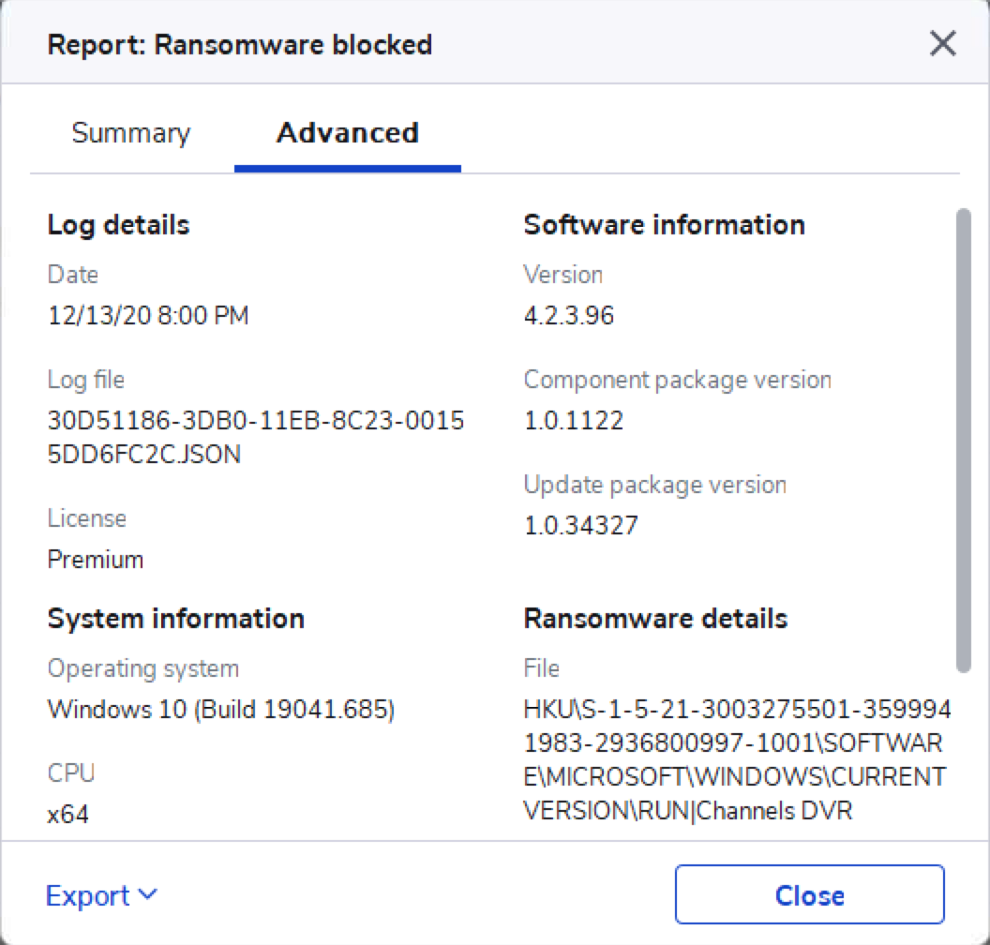Click the software version number 4.2.3.96

tap(568, 316)
